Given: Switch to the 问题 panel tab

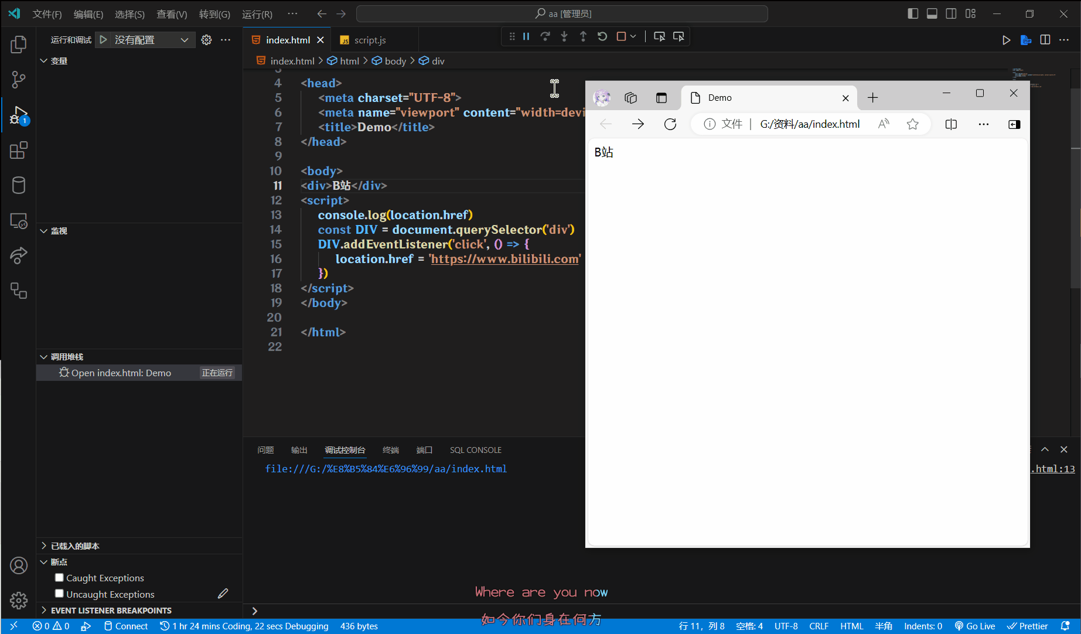Looking at the screenshot, I should 265,450.
